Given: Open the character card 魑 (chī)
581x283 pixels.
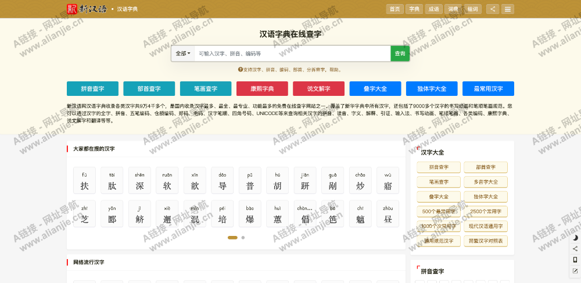Looking at the screenshot, I should click(x=360, y=214).
